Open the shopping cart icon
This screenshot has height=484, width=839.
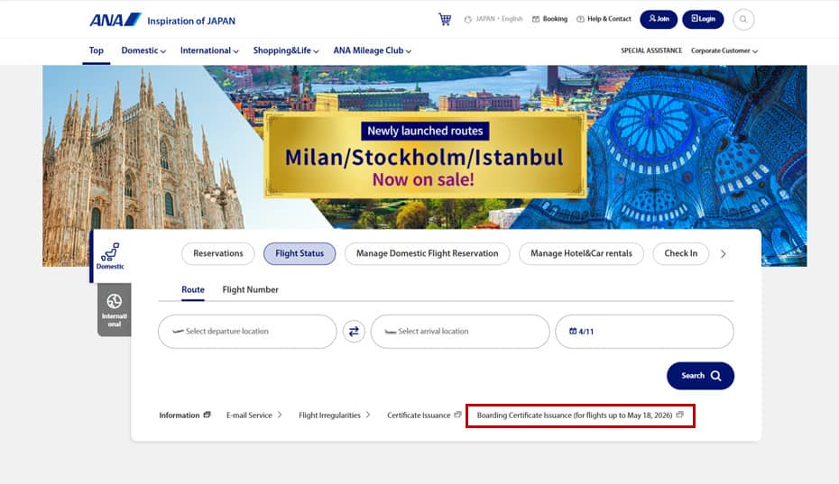click(445, 19)
